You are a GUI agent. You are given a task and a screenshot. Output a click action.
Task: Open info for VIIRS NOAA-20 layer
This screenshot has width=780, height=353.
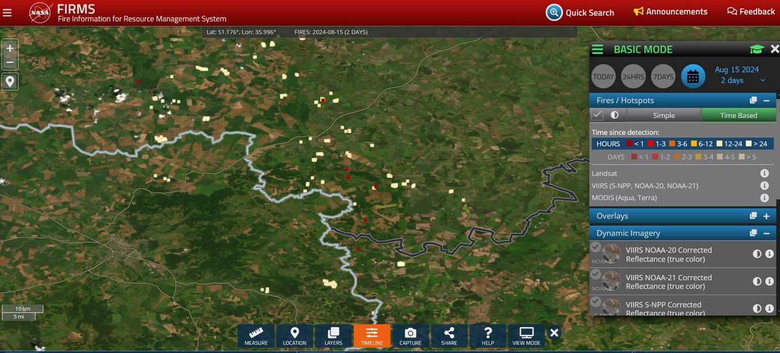pyautogui.click(x=770, y=254)
